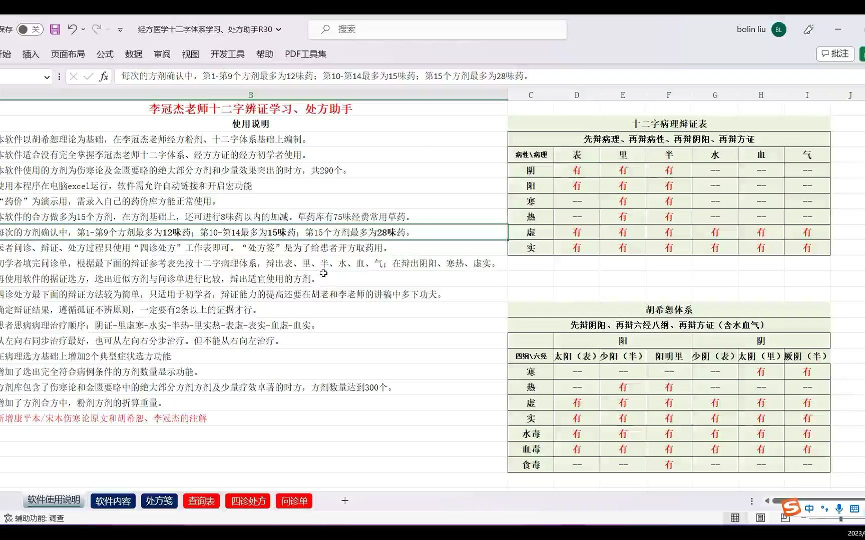
Task: Expand the Name Box dropdown
Action: point(47,77)
